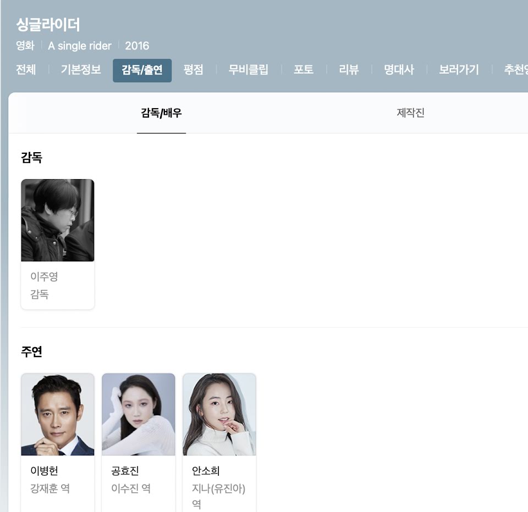Screen dimensions: 528x512
Task: Click the 이병헌 name link
Action: [44, 471]
